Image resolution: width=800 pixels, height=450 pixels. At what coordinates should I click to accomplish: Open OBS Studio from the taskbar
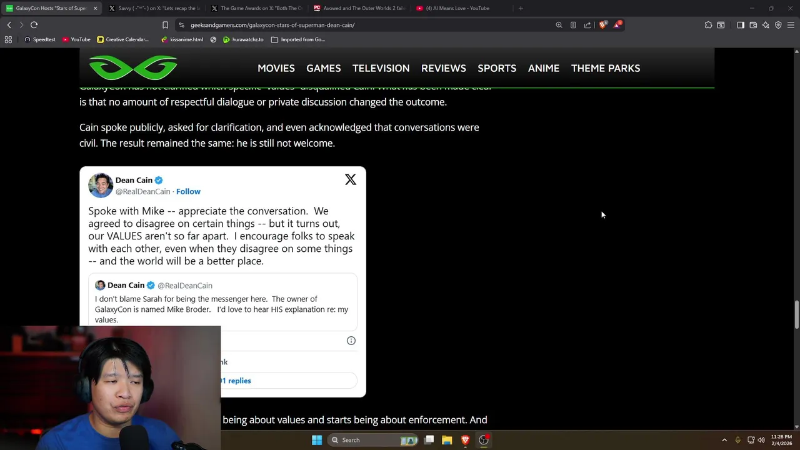484,440
